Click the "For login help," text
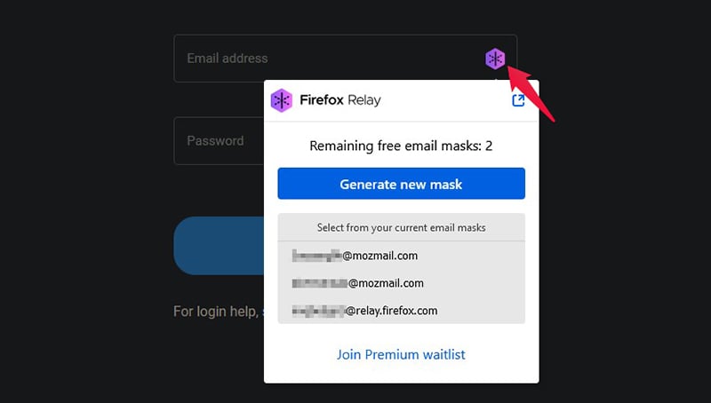The width and height of the screenshot is (711, 403). 216,312
